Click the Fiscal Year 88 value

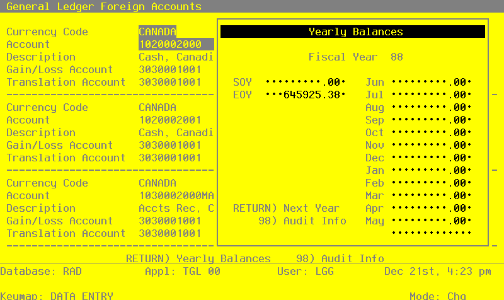coord(397,57)
